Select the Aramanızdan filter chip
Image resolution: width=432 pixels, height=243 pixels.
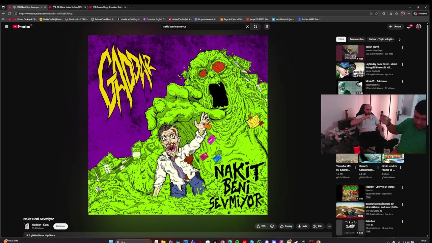[x=356, y=39]
